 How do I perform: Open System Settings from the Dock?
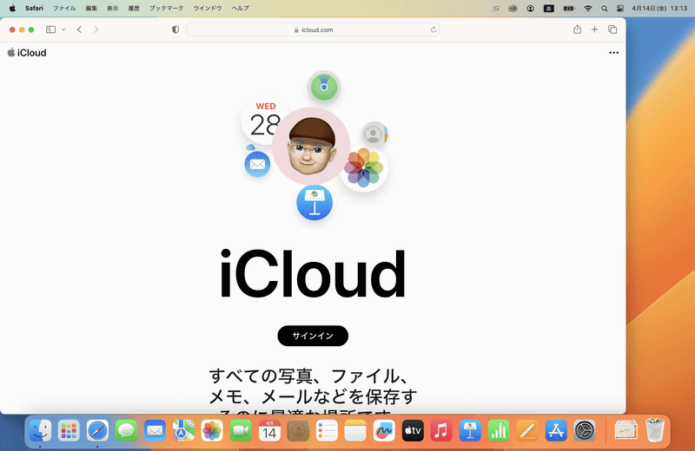585,431
